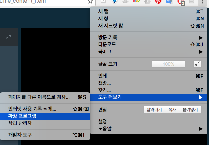Open 작업 관리자 from submenu
This screenshot has height=145, width=209.
point(45,123)
